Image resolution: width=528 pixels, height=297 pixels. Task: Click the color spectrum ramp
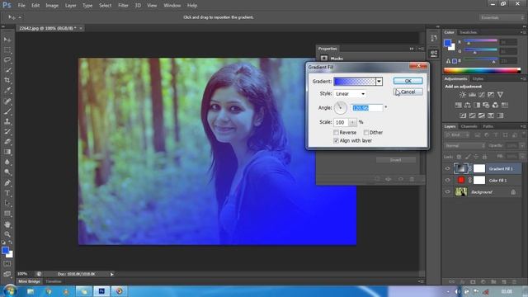click(482, 70)
